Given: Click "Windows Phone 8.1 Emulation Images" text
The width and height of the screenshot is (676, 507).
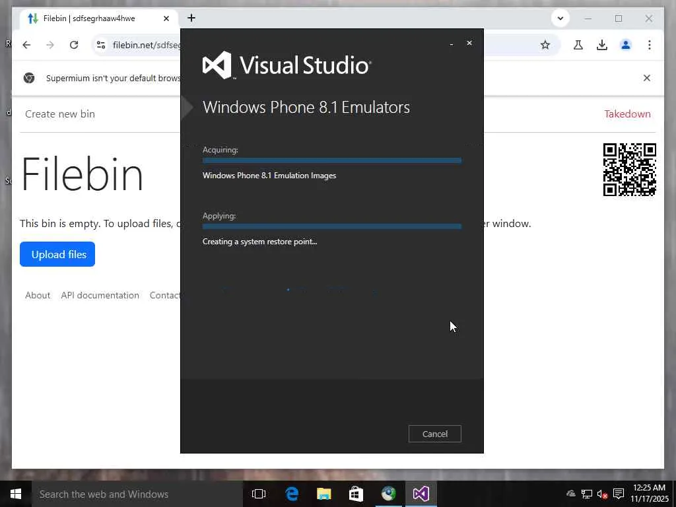Looking at the screenshot, I should click(x=269, y=176).
